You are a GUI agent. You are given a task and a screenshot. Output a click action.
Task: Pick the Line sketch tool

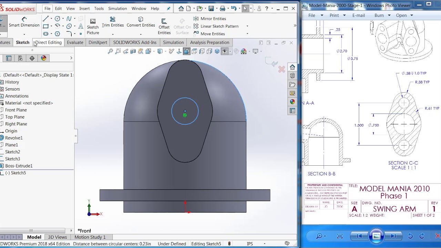(45, 19)
